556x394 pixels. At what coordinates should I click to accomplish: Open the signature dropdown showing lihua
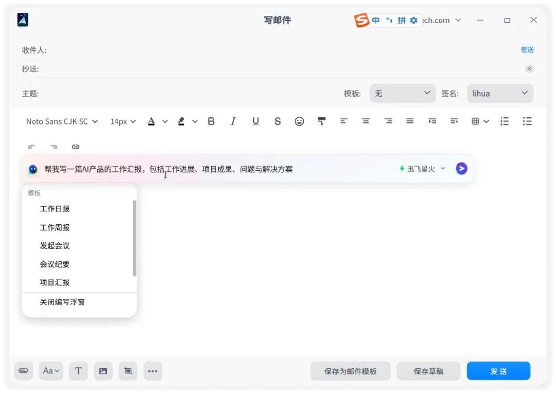(x=500, y=93)
